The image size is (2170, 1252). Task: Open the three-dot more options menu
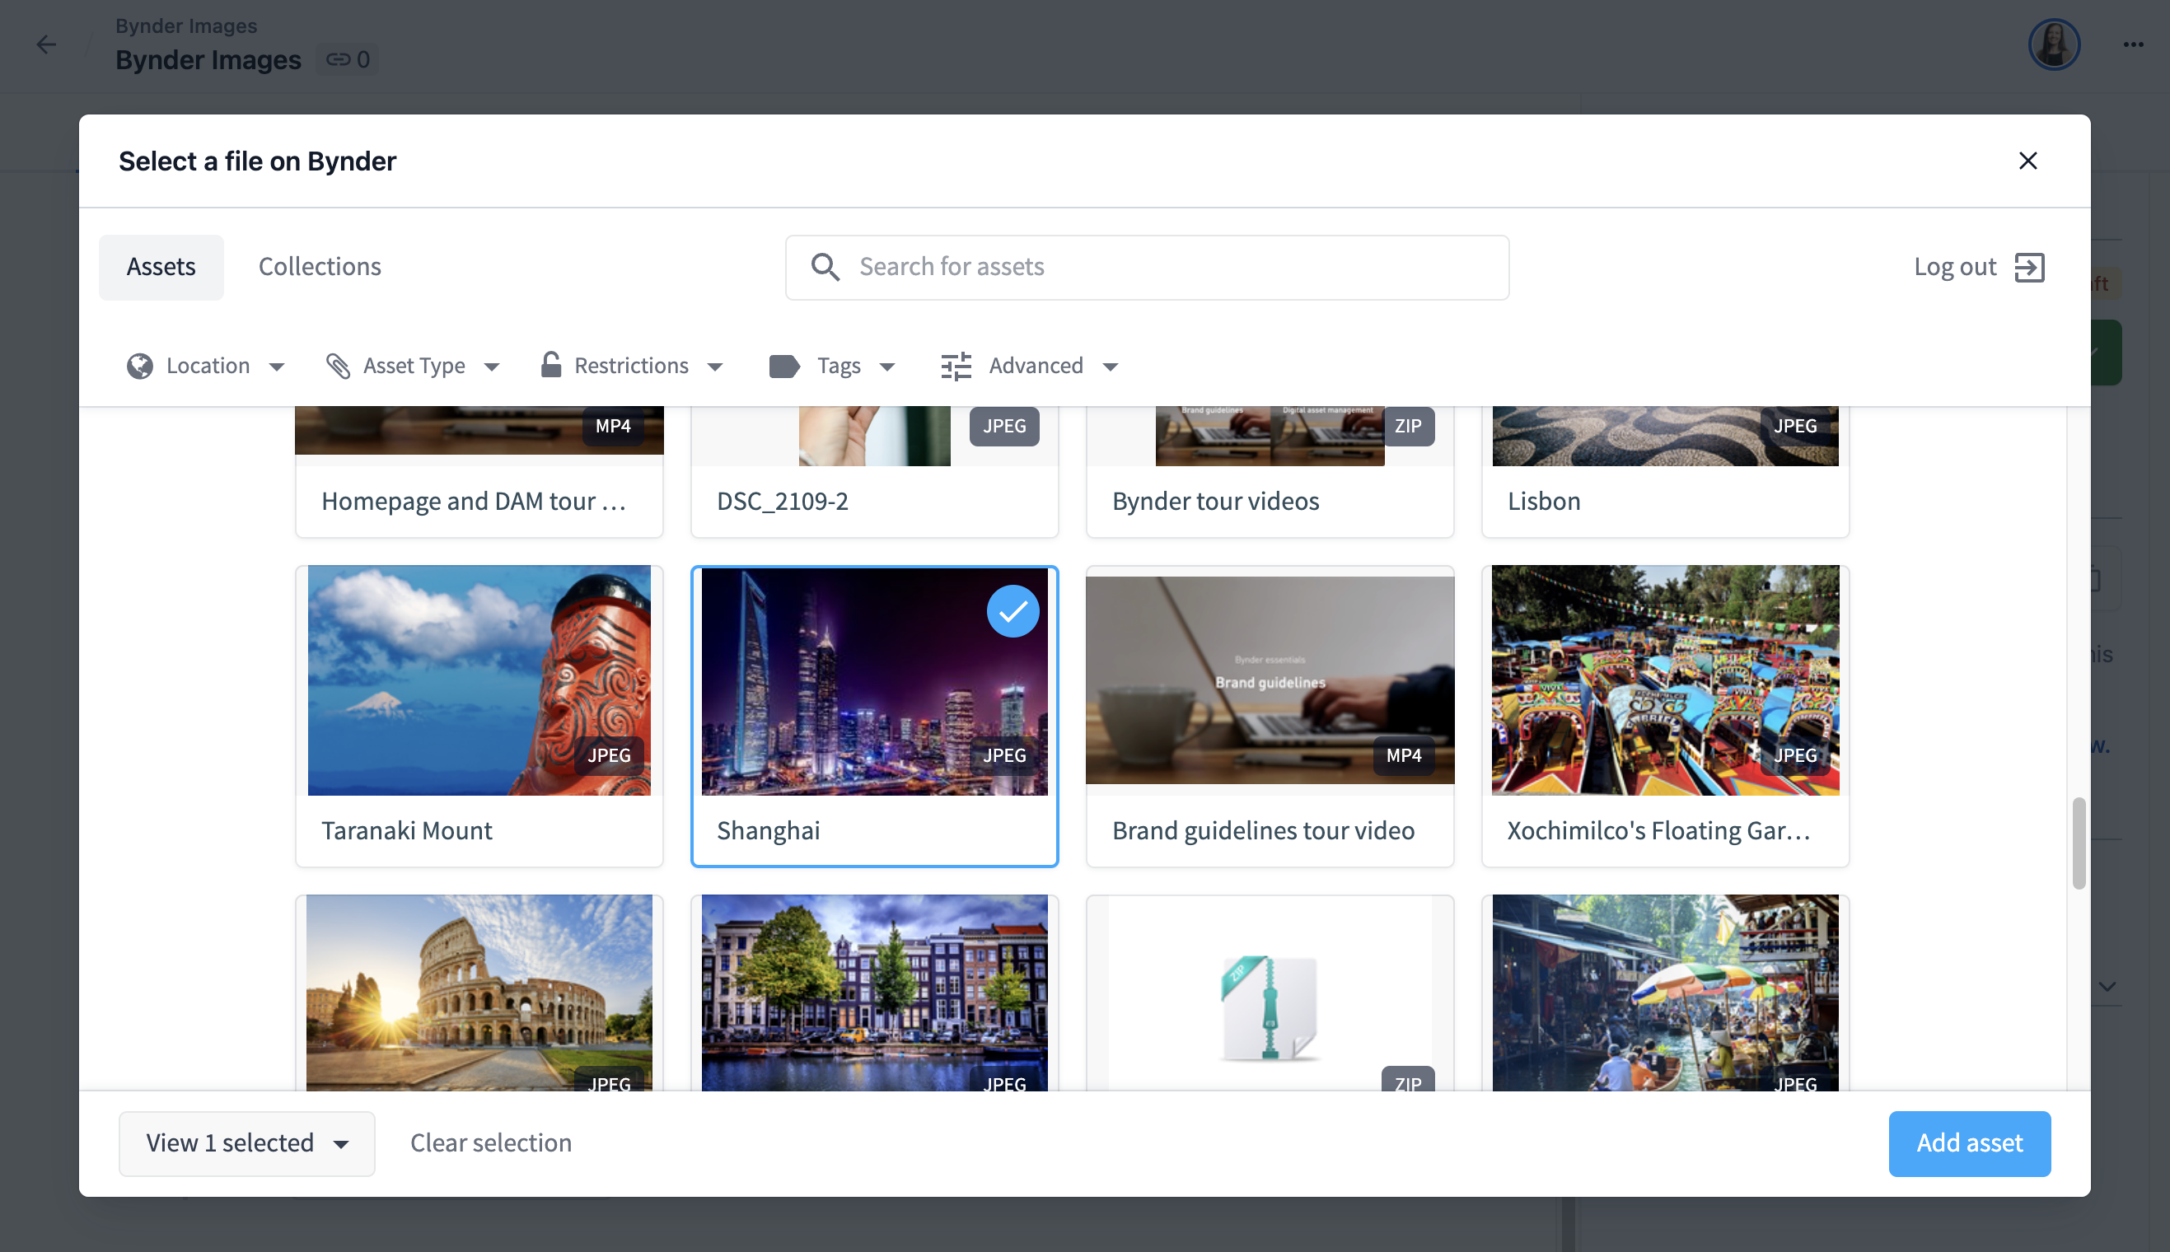click(x=2132, y=44)
